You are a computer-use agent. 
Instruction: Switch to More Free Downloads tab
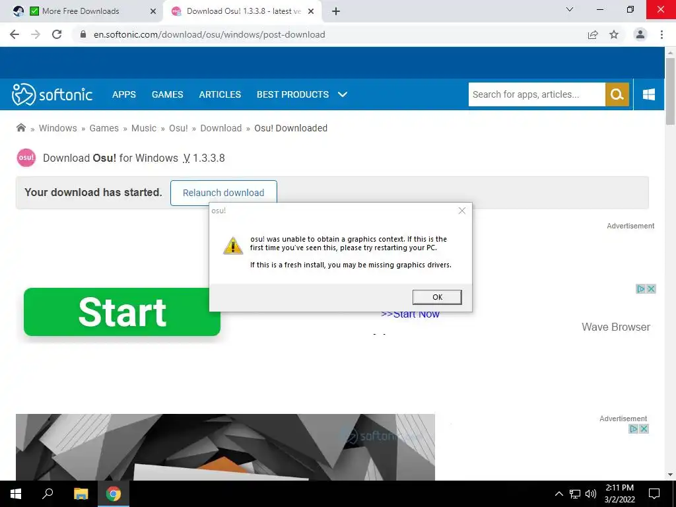tap(80, 11)
